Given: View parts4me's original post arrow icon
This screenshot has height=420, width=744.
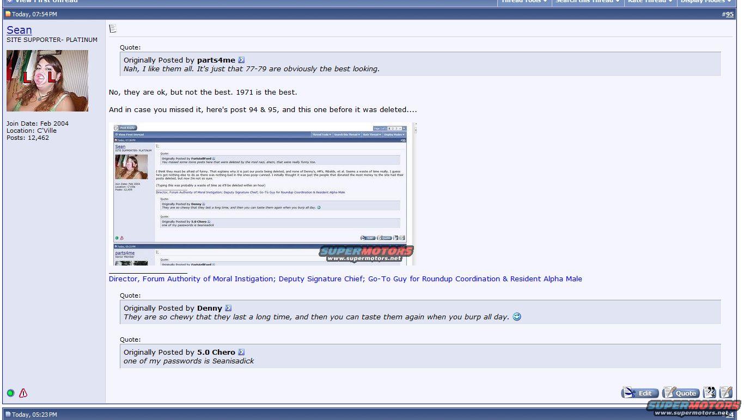Looking at the screenshot, I should 241,60.
